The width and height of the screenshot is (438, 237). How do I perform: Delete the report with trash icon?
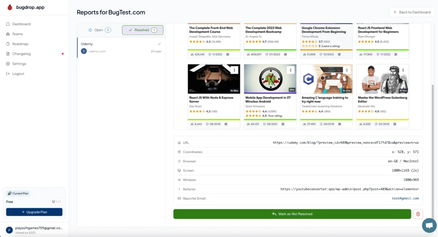(418, 214)
